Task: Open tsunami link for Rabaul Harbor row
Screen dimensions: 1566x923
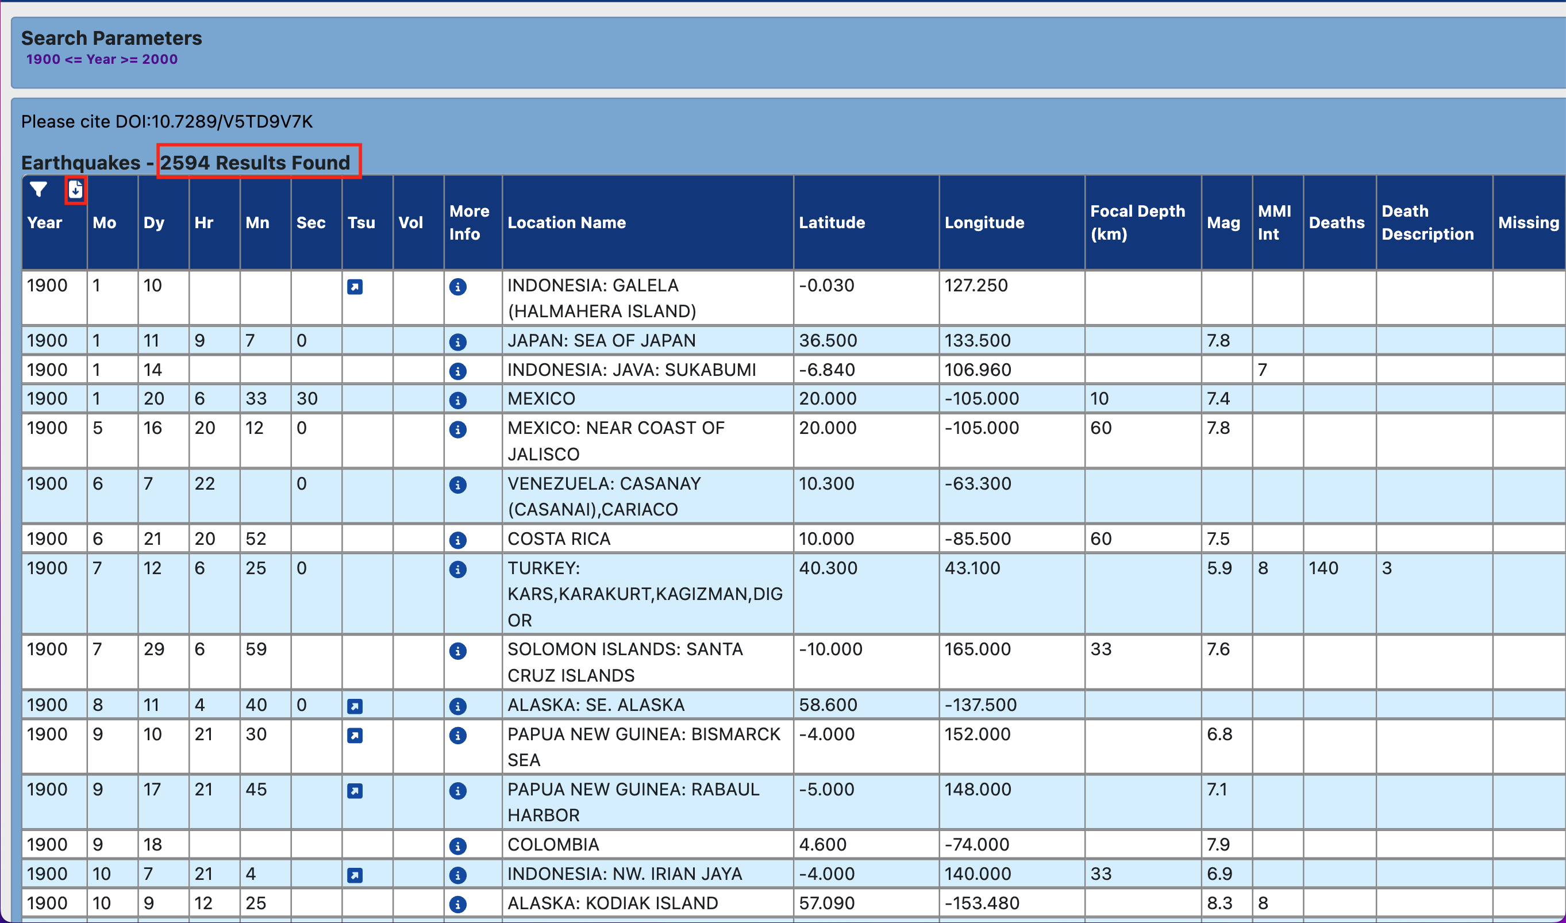Action: coord(355,790)
